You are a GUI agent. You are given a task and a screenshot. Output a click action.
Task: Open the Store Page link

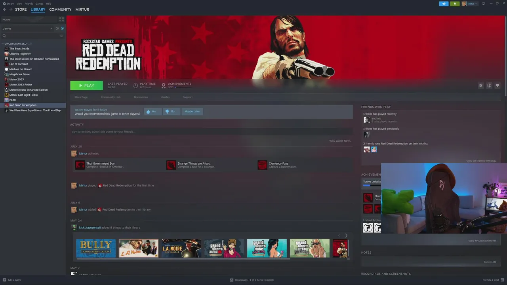tap(81, 97)
